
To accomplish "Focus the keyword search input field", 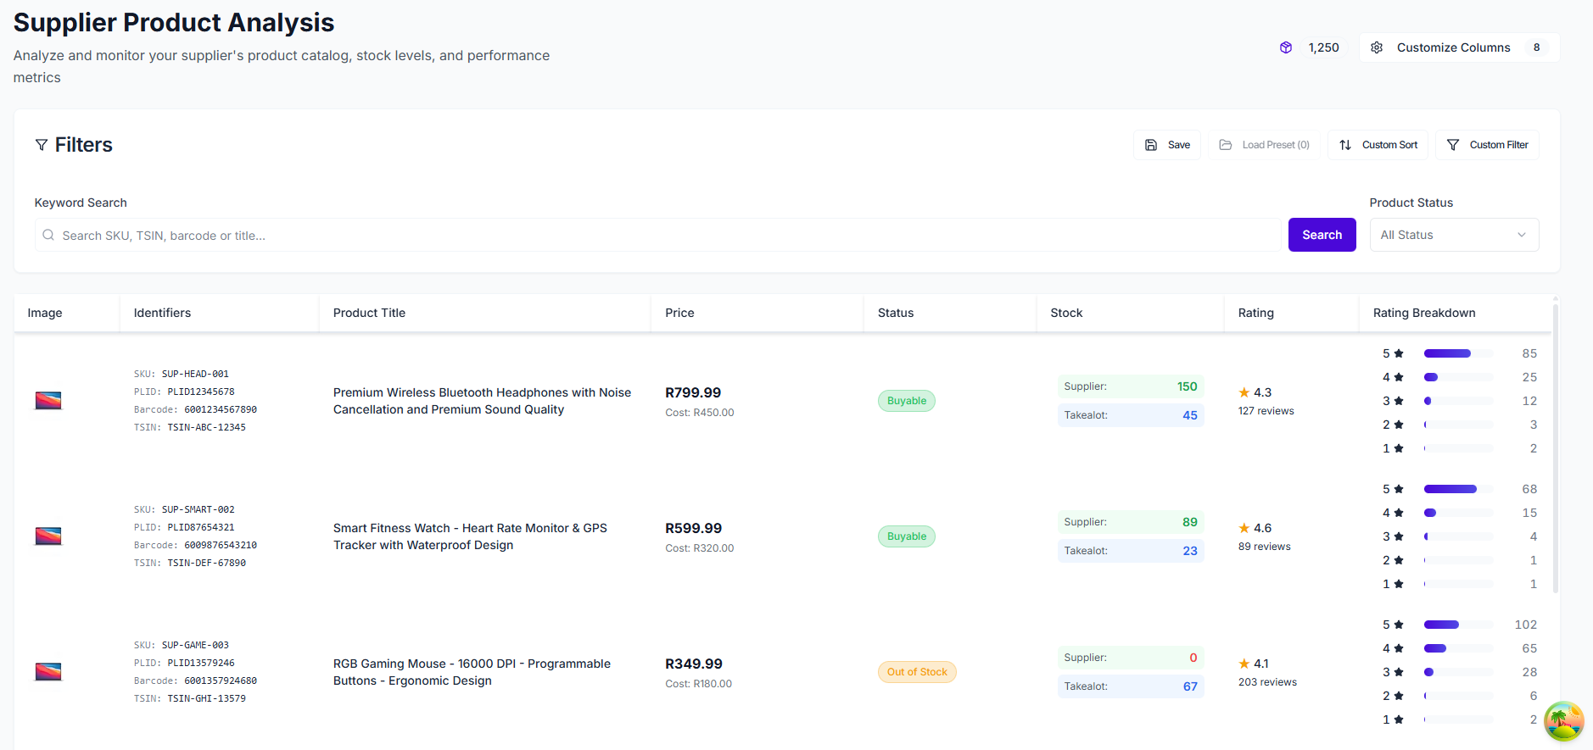I will pyautogui.click(x=657, y=235).
